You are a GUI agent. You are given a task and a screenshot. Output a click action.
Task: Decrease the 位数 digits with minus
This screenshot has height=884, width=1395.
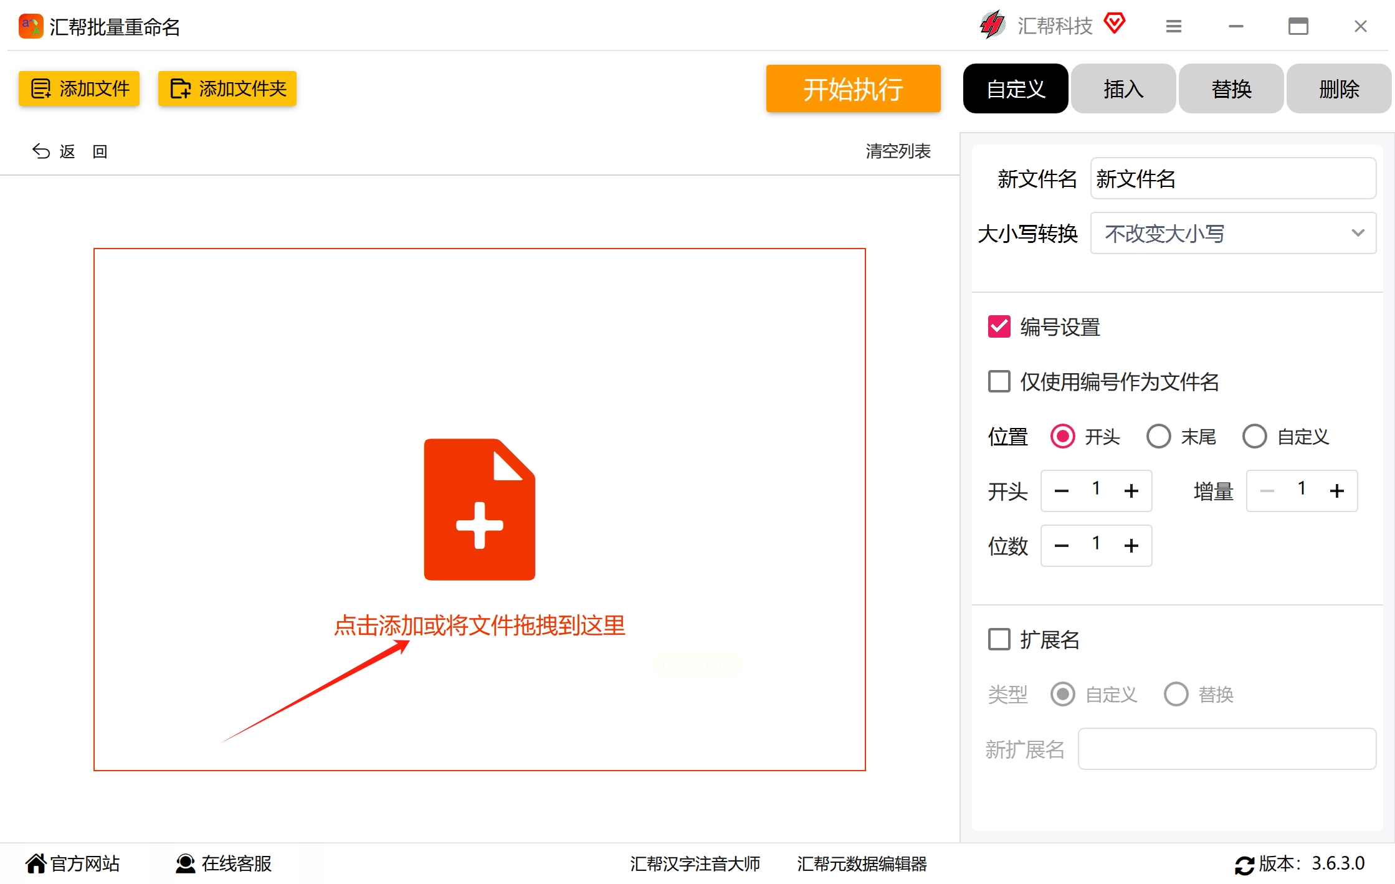coord(1061,546)
